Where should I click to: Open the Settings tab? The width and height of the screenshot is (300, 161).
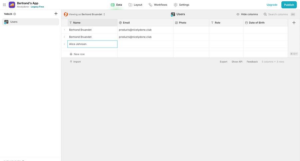181,5
